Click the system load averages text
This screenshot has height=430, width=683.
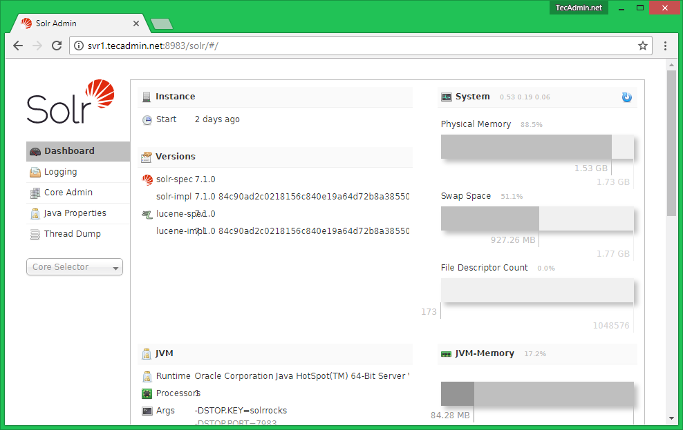(x=525, y=97)
